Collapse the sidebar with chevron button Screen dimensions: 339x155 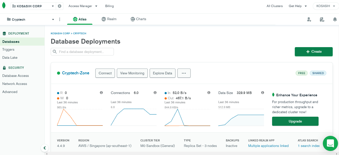click(45, 148)
